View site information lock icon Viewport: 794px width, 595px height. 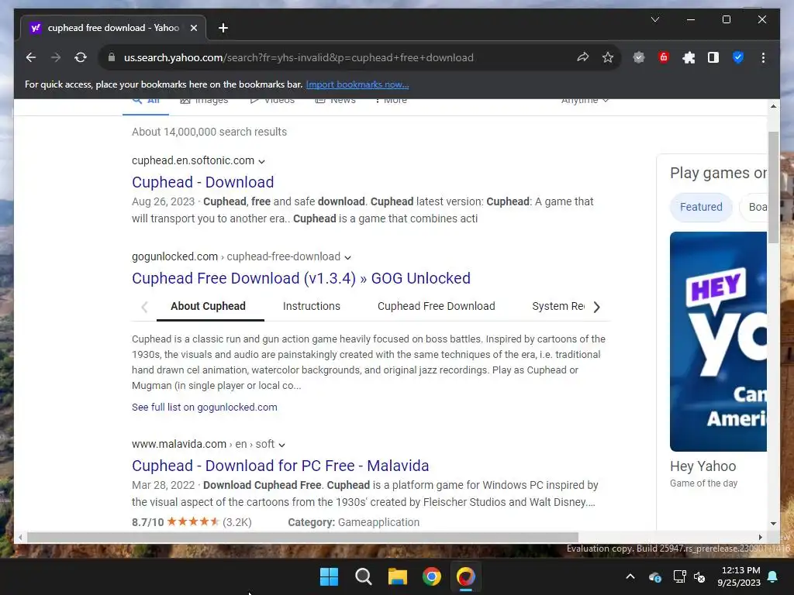tap(112, 57)
